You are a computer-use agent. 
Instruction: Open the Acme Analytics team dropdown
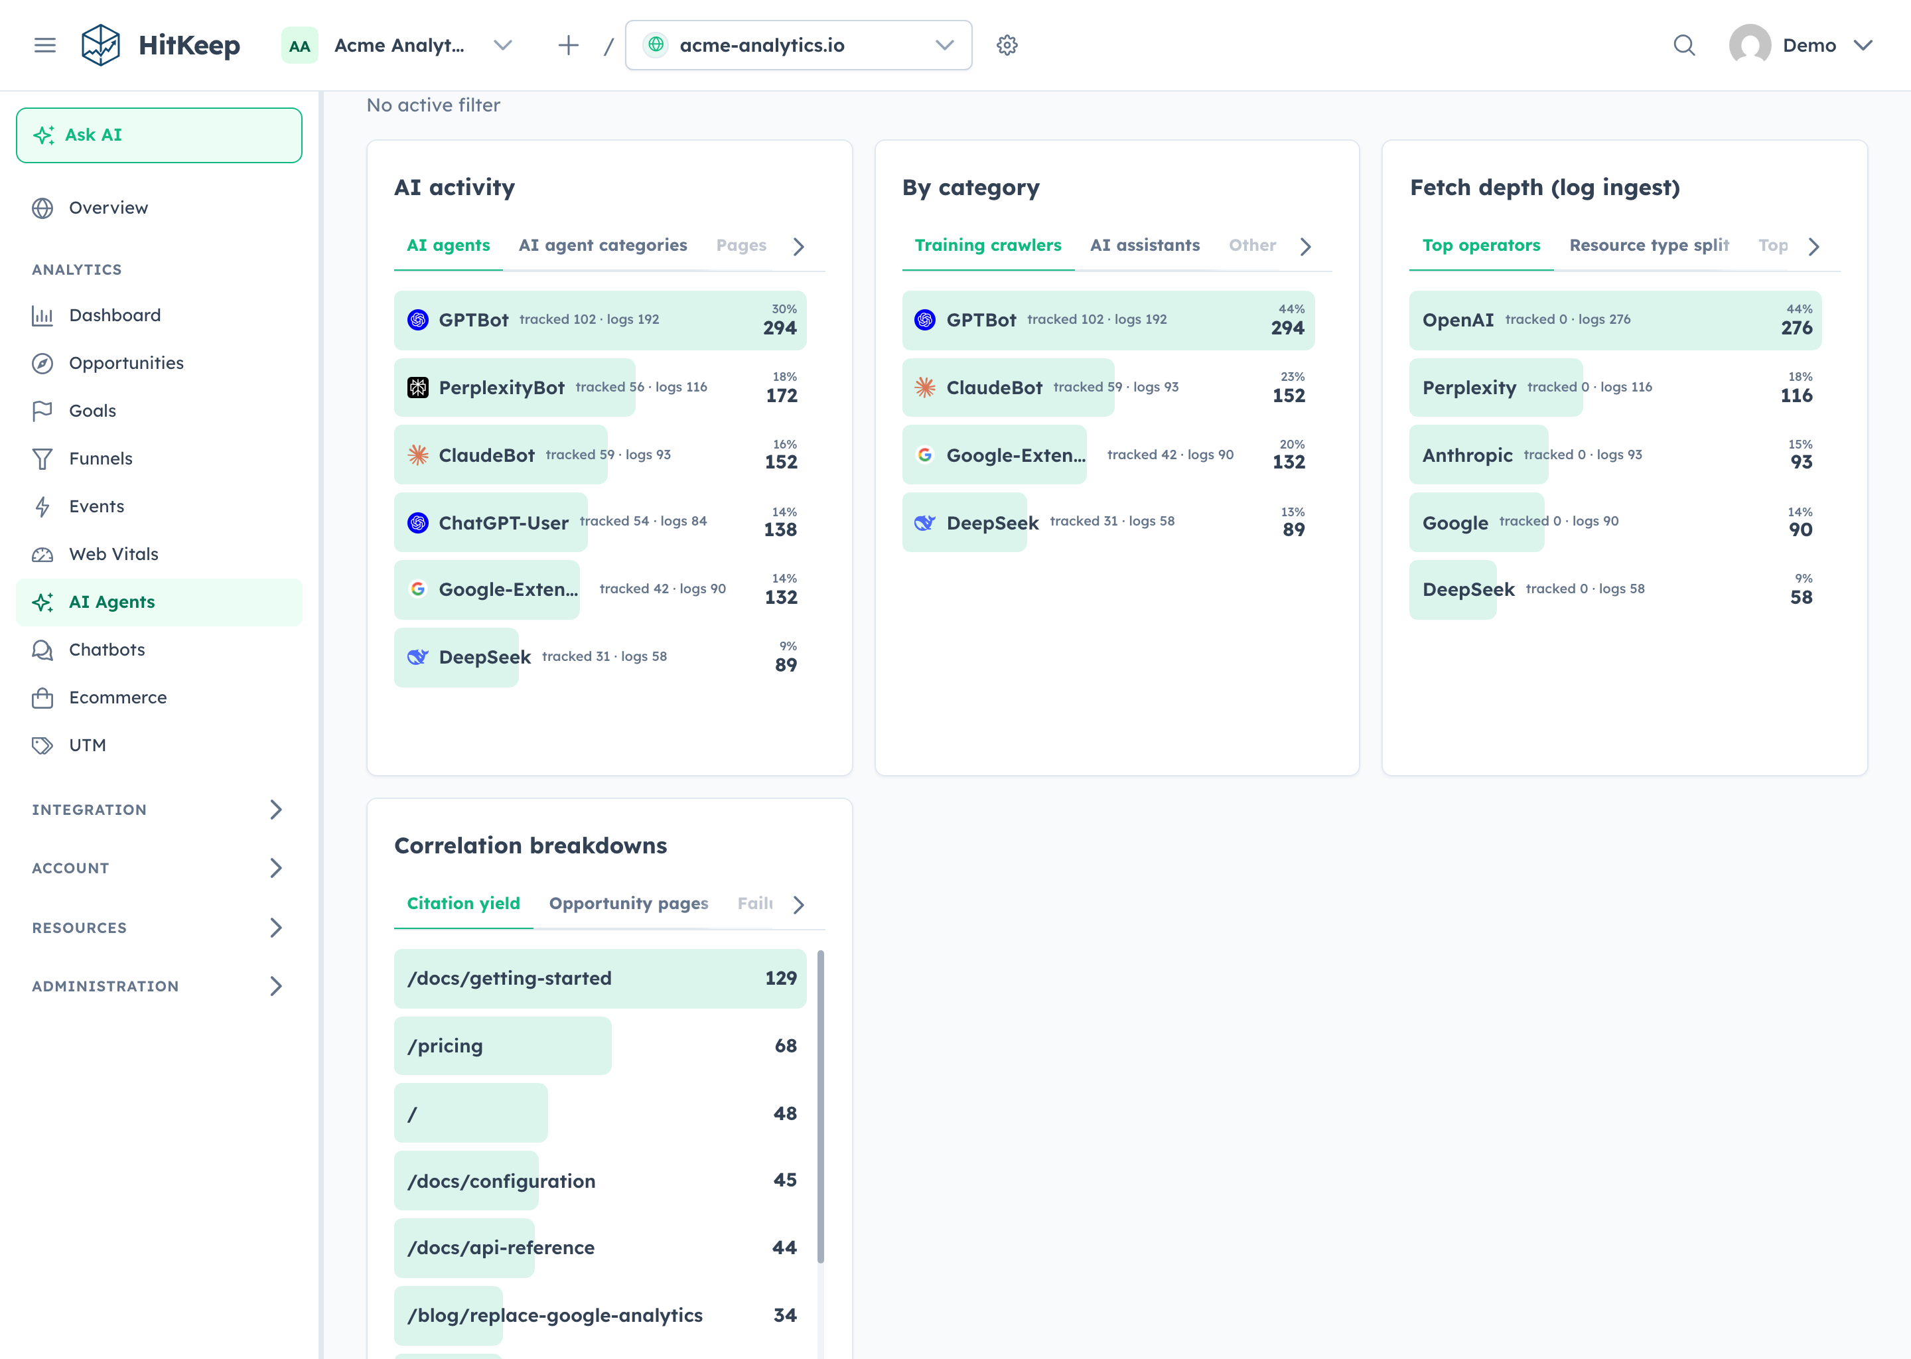point(398,45)
